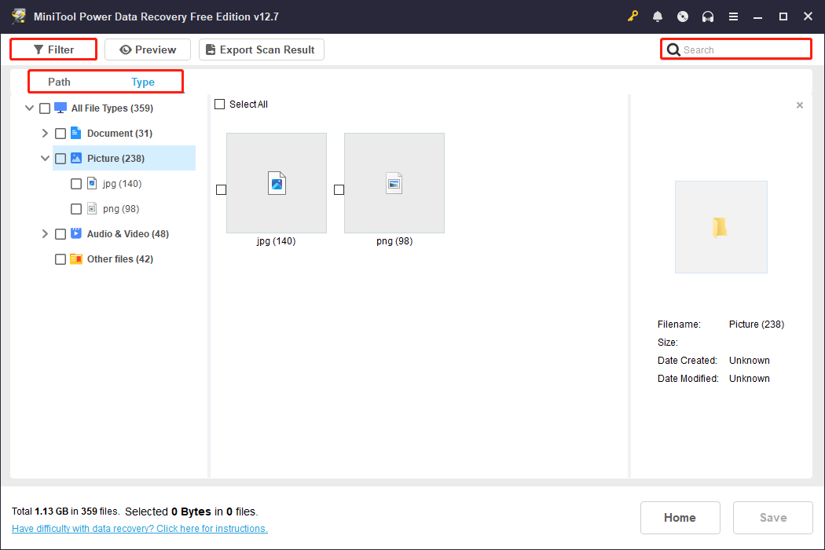Click inside the Search field
825x550 pixels.
735,49
